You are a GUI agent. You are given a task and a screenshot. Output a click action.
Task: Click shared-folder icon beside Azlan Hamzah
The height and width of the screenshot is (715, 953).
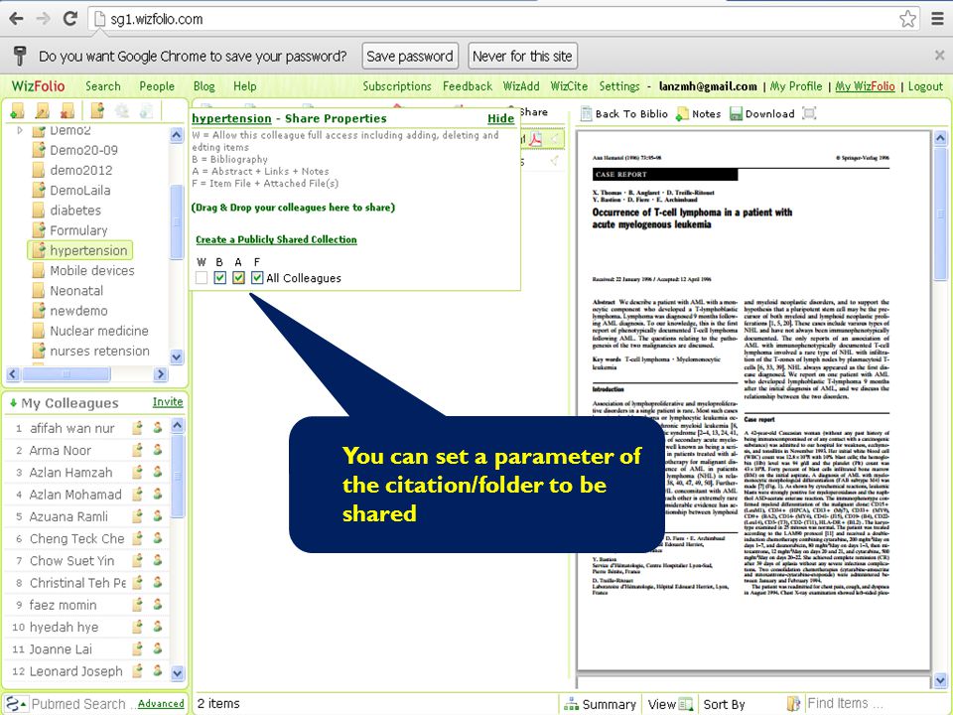point(137,473)
